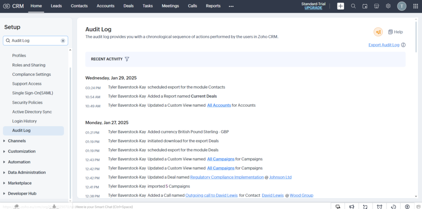Open All Campaigns link in 12:43 PM entry

221,159
